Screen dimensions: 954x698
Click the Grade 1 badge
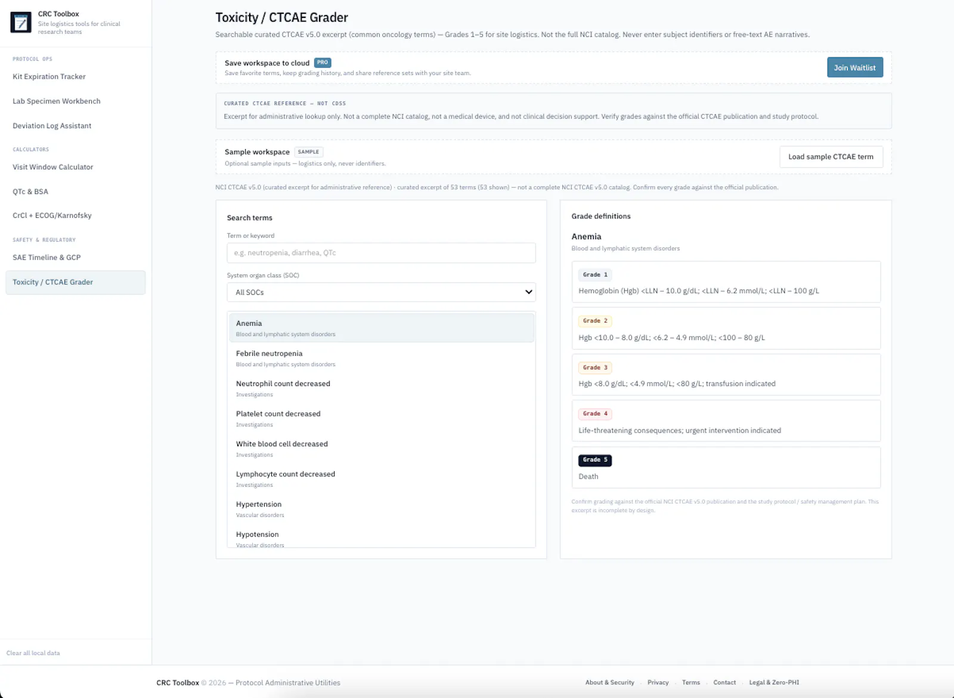[x=595, y=275]
